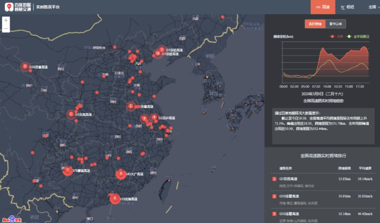
Task: Open rank 2 G30连霍高速 ranking row
Action: [x=323, y=199]
